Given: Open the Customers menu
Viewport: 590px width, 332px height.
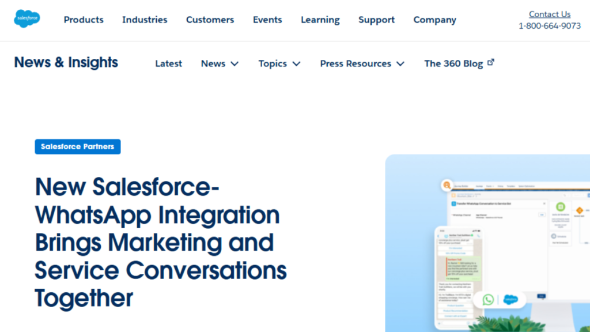Looking at the screenshot, I should (210, 20).
